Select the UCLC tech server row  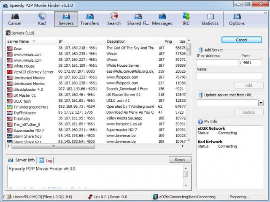point(96,101)
